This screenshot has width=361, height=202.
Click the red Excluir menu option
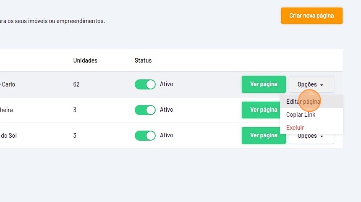click(x=295, y=128)
